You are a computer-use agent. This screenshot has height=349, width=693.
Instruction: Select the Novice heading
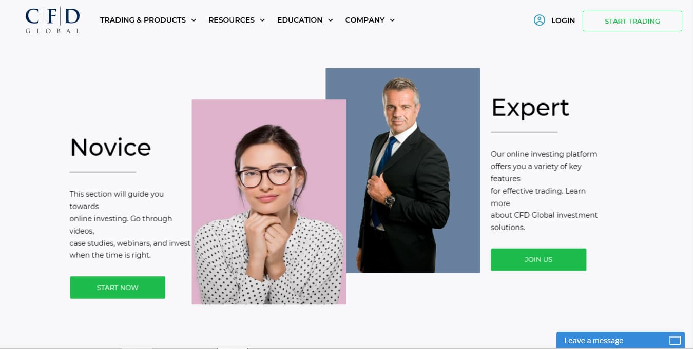pyautogui.click(x=110, y=148)
